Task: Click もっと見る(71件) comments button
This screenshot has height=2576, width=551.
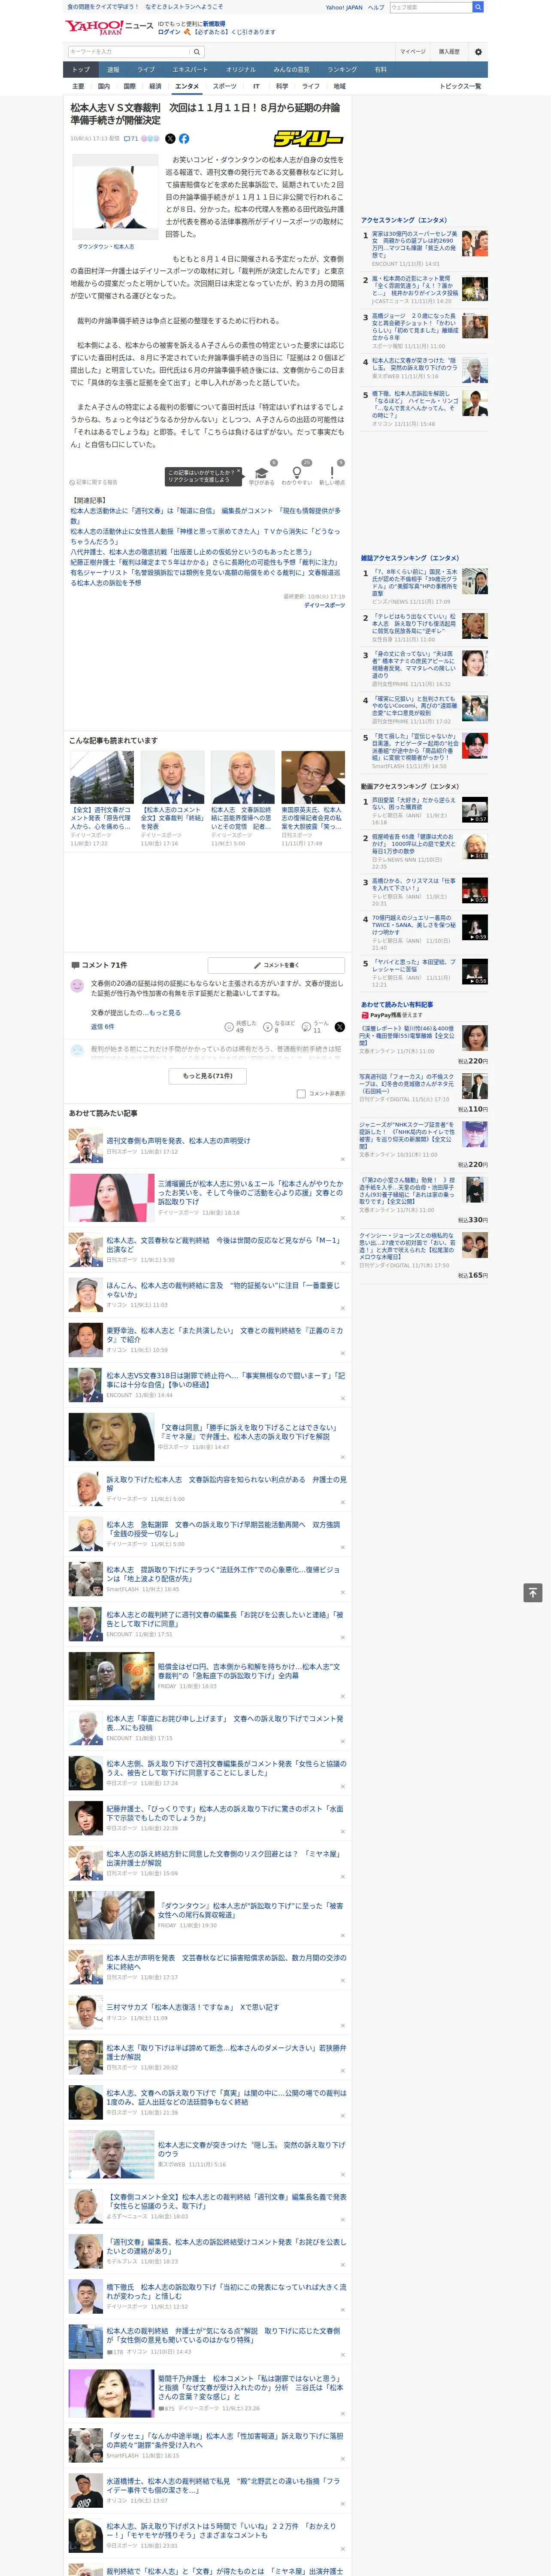Action: click(x=208, y=1076)
